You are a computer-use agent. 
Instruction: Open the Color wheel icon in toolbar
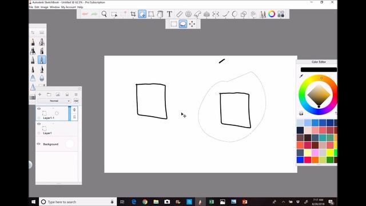coord(272,14)
